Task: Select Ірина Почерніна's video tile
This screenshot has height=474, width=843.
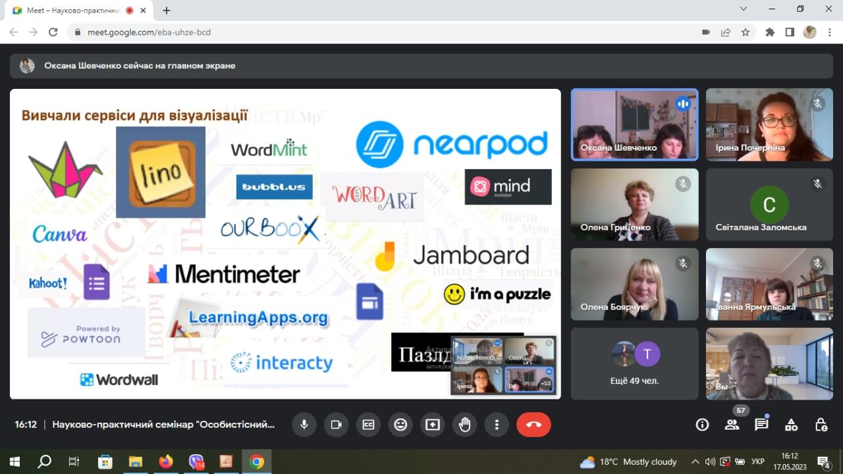Action: 769,124
